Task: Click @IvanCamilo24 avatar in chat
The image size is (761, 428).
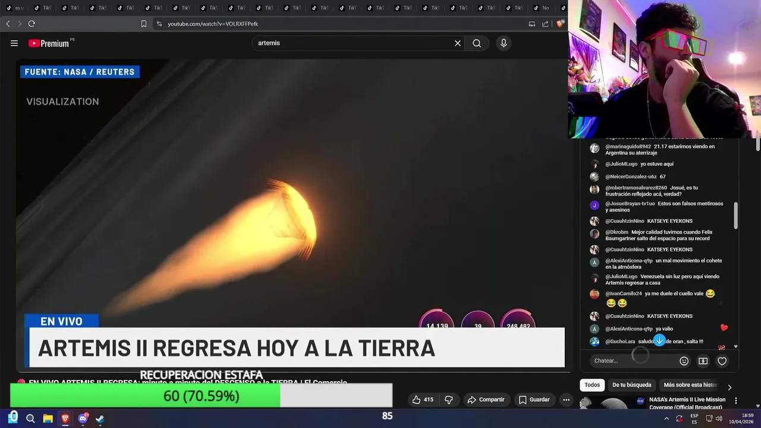Action: (x=595, y=294)
